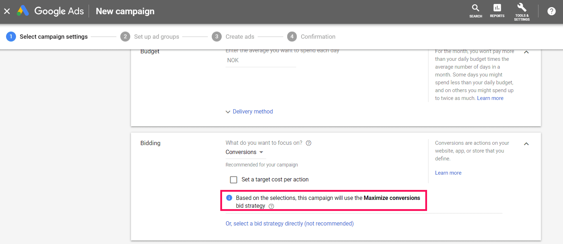Click the Help question mark icon
The image size is (563, 244).
(551, 11)
